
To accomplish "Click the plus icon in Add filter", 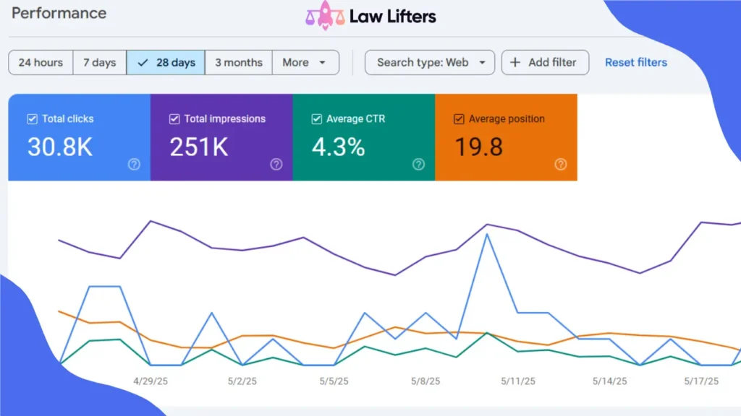I will pos(515,62).
